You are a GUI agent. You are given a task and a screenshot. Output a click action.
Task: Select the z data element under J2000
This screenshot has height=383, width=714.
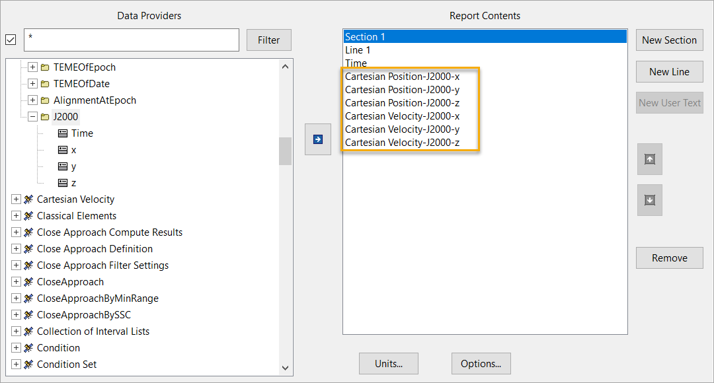click(73, 183)
